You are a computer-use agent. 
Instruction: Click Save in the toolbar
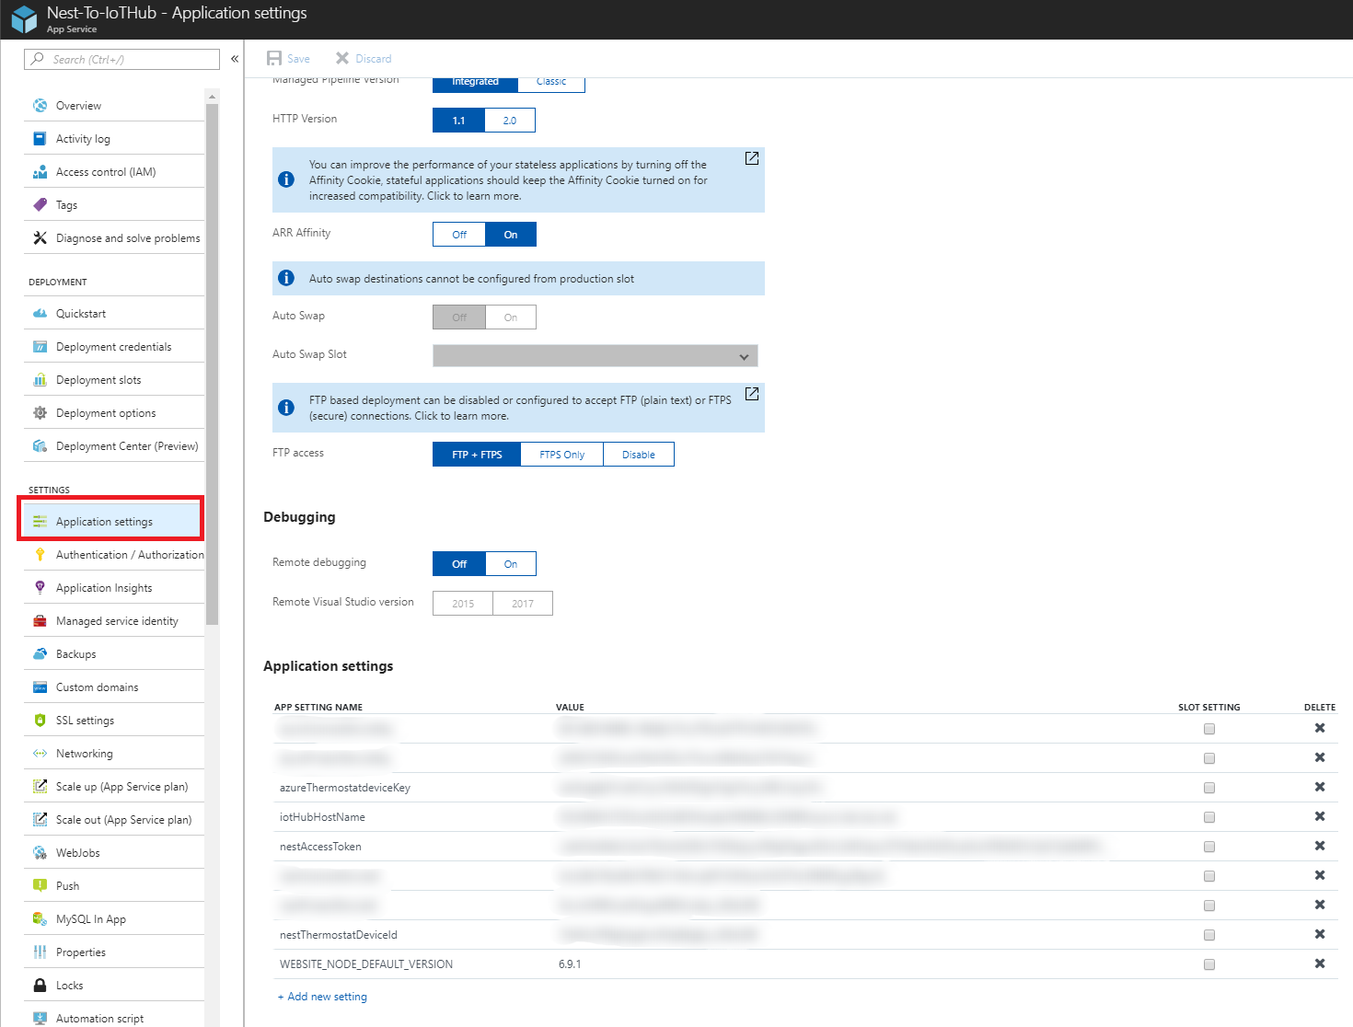point(288,59)
